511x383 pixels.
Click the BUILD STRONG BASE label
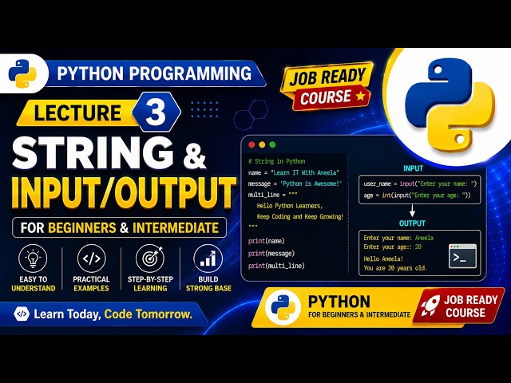point(208,284)
